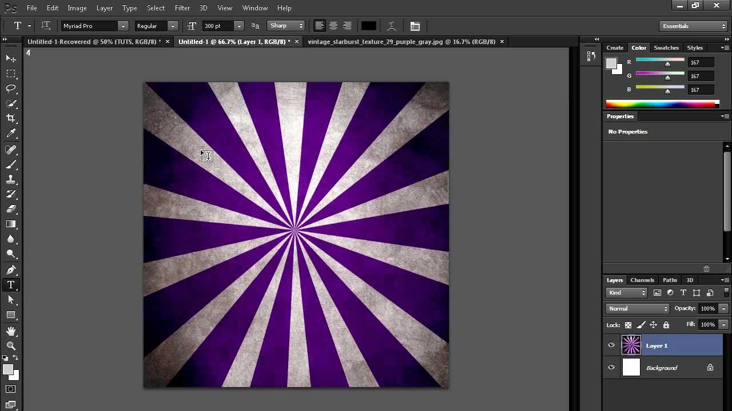The height and width of the screenshot is (411, 732).
Task: Switch to the vintage_starburst_texture document tab
Action: pyautogui.click(x=401, y=42)
